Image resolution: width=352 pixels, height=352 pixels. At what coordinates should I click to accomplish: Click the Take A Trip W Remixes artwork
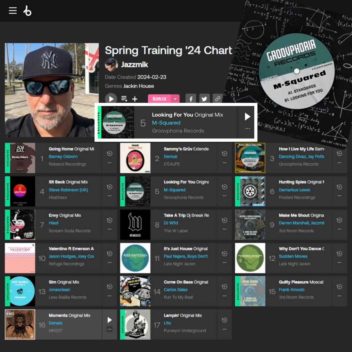[x=135, y=225]
